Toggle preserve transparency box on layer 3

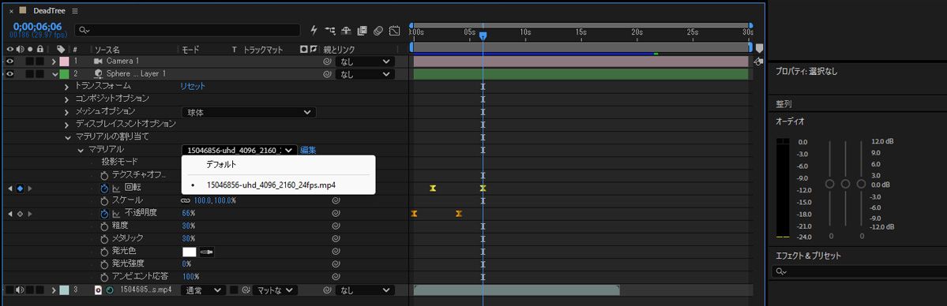pos(235,290)
